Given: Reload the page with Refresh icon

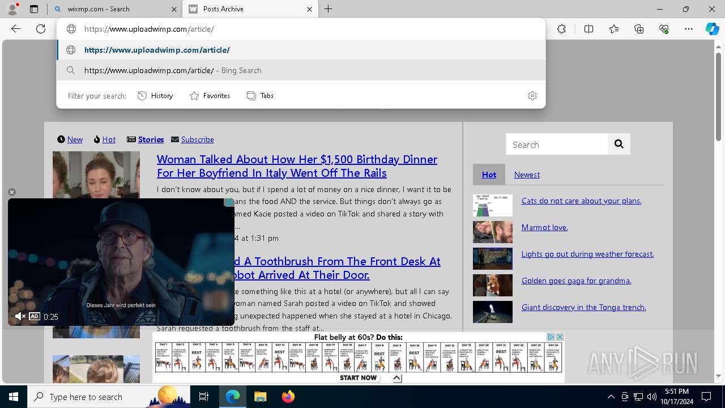Looking at the screenshot, I should pyautogui.click(x=41, y=29).
